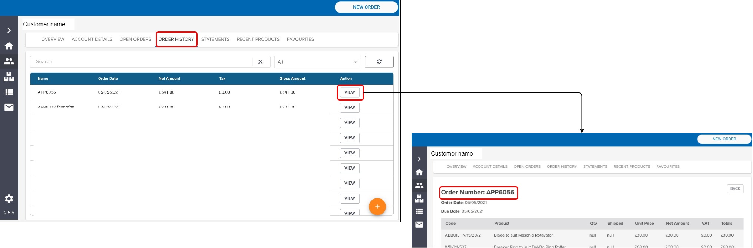Screen dimensions: 753x248
Task: Click the home icon above the settings gear
Action: tap(9, 46)
